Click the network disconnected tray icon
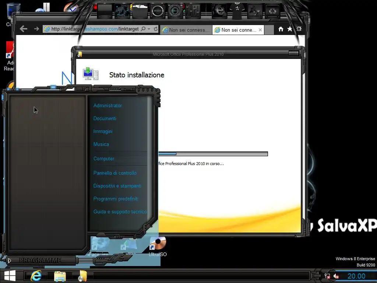 [x=327, y=276]
